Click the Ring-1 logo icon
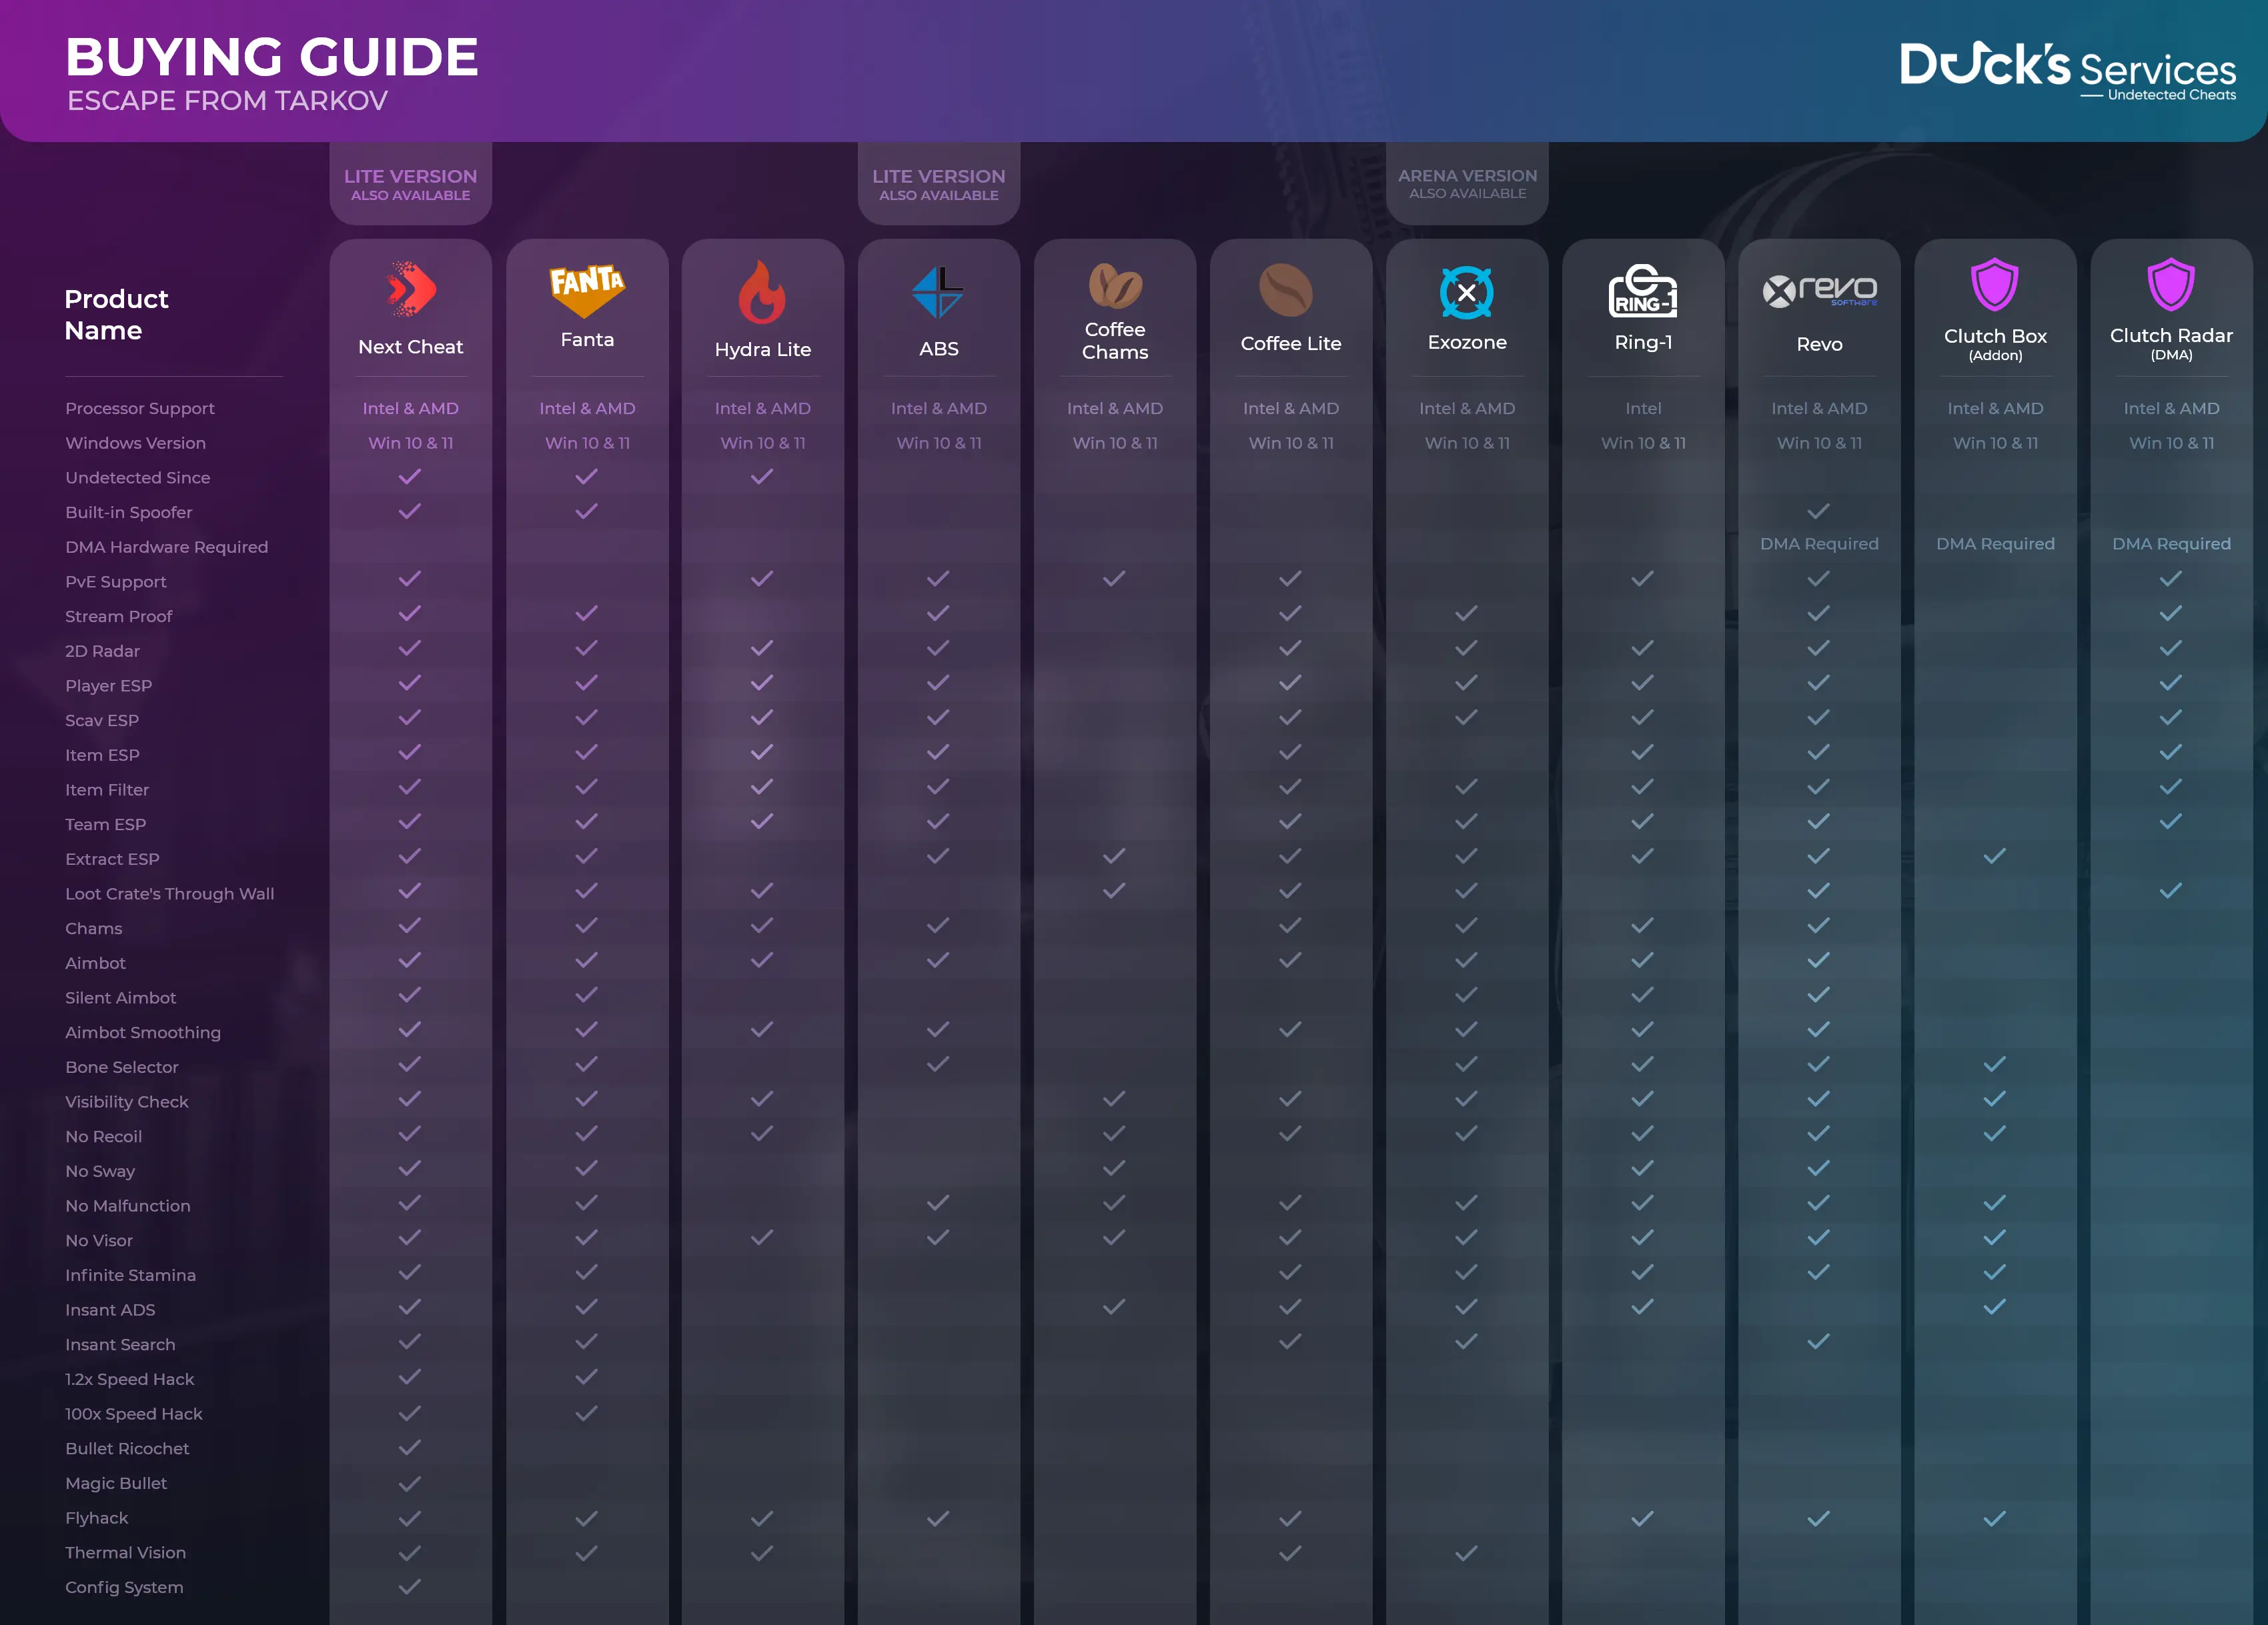The height and width of the screenshot is (1625, 2268). [x=1642, y=291]
